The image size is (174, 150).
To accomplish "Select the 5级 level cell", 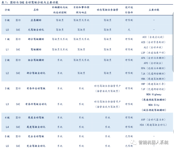I will (x=7, y=136).
